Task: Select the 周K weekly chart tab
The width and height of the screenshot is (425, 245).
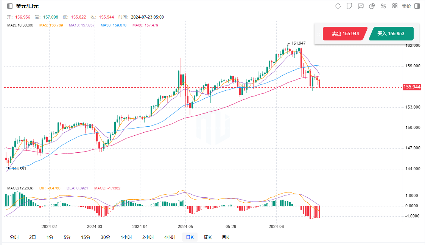Action: click(x=208, y=237)
